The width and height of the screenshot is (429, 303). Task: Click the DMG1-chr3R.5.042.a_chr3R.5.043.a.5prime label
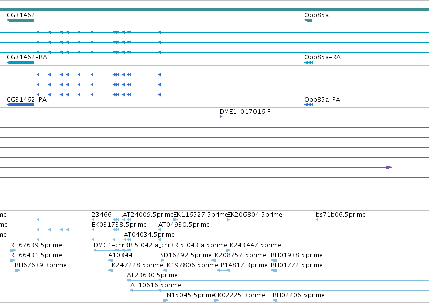[161, 245]
